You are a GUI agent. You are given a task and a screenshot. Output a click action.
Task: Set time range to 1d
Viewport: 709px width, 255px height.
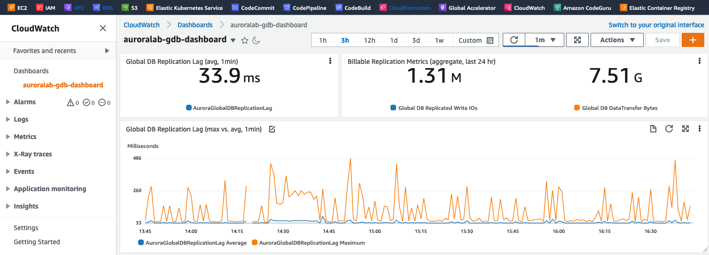[x=394, y=40]
